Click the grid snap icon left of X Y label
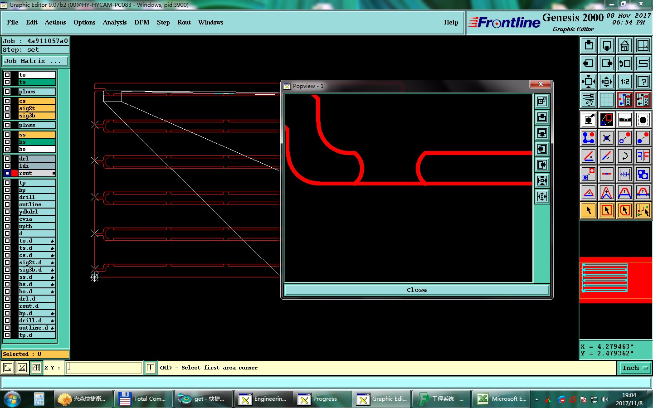Viewport: 653px width, 408px height. pyautogui.click(x=36, y=368)
